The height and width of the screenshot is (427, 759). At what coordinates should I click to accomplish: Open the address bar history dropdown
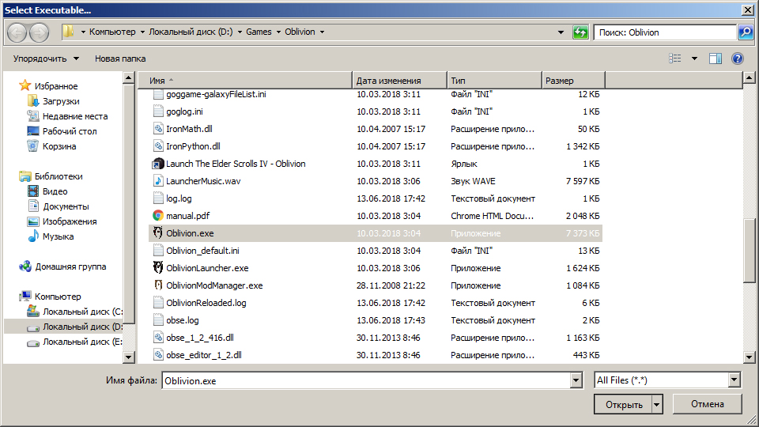click(561, 32)
